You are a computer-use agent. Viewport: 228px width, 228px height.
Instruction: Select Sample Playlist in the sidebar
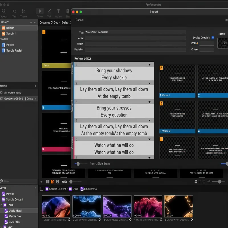point(14,50)
